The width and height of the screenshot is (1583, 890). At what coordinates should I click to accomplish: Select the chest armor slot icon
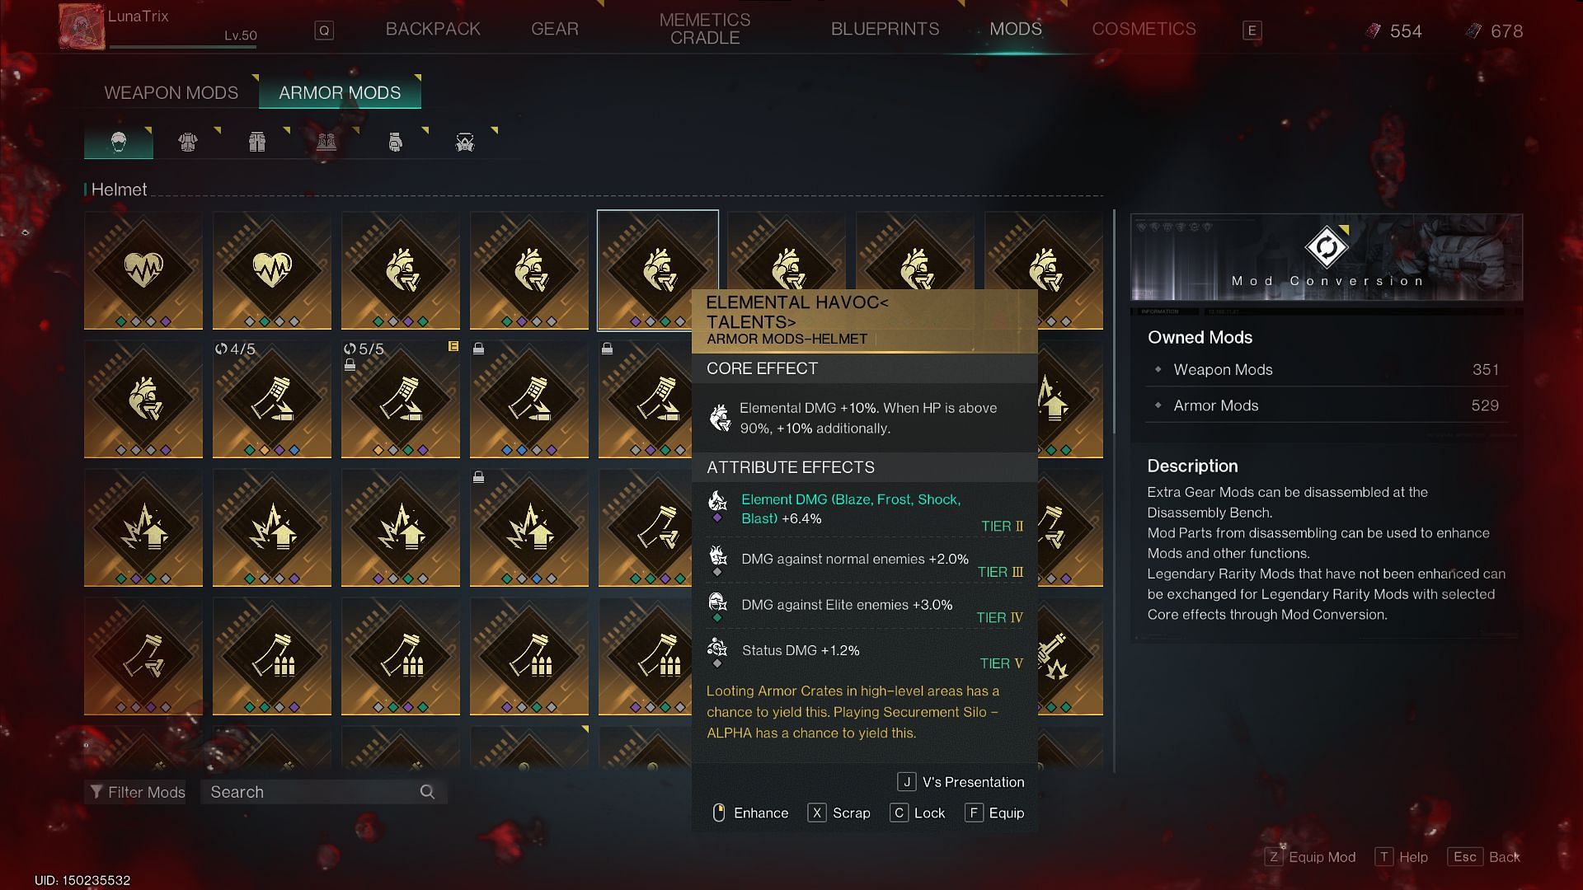click(x=187, y=143)
